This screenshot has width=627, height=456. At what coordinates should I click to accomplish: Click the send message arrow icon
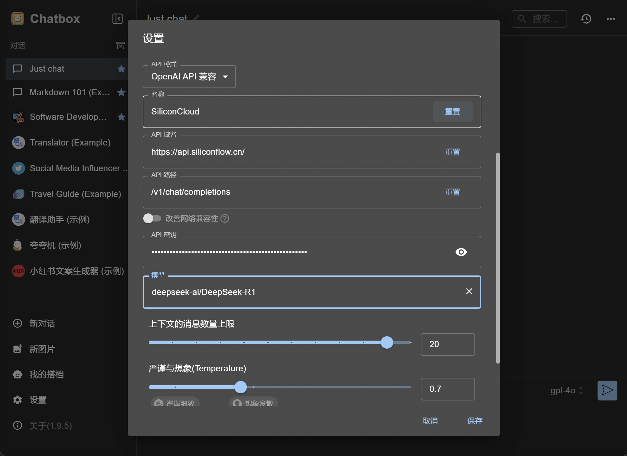point(607,390)
